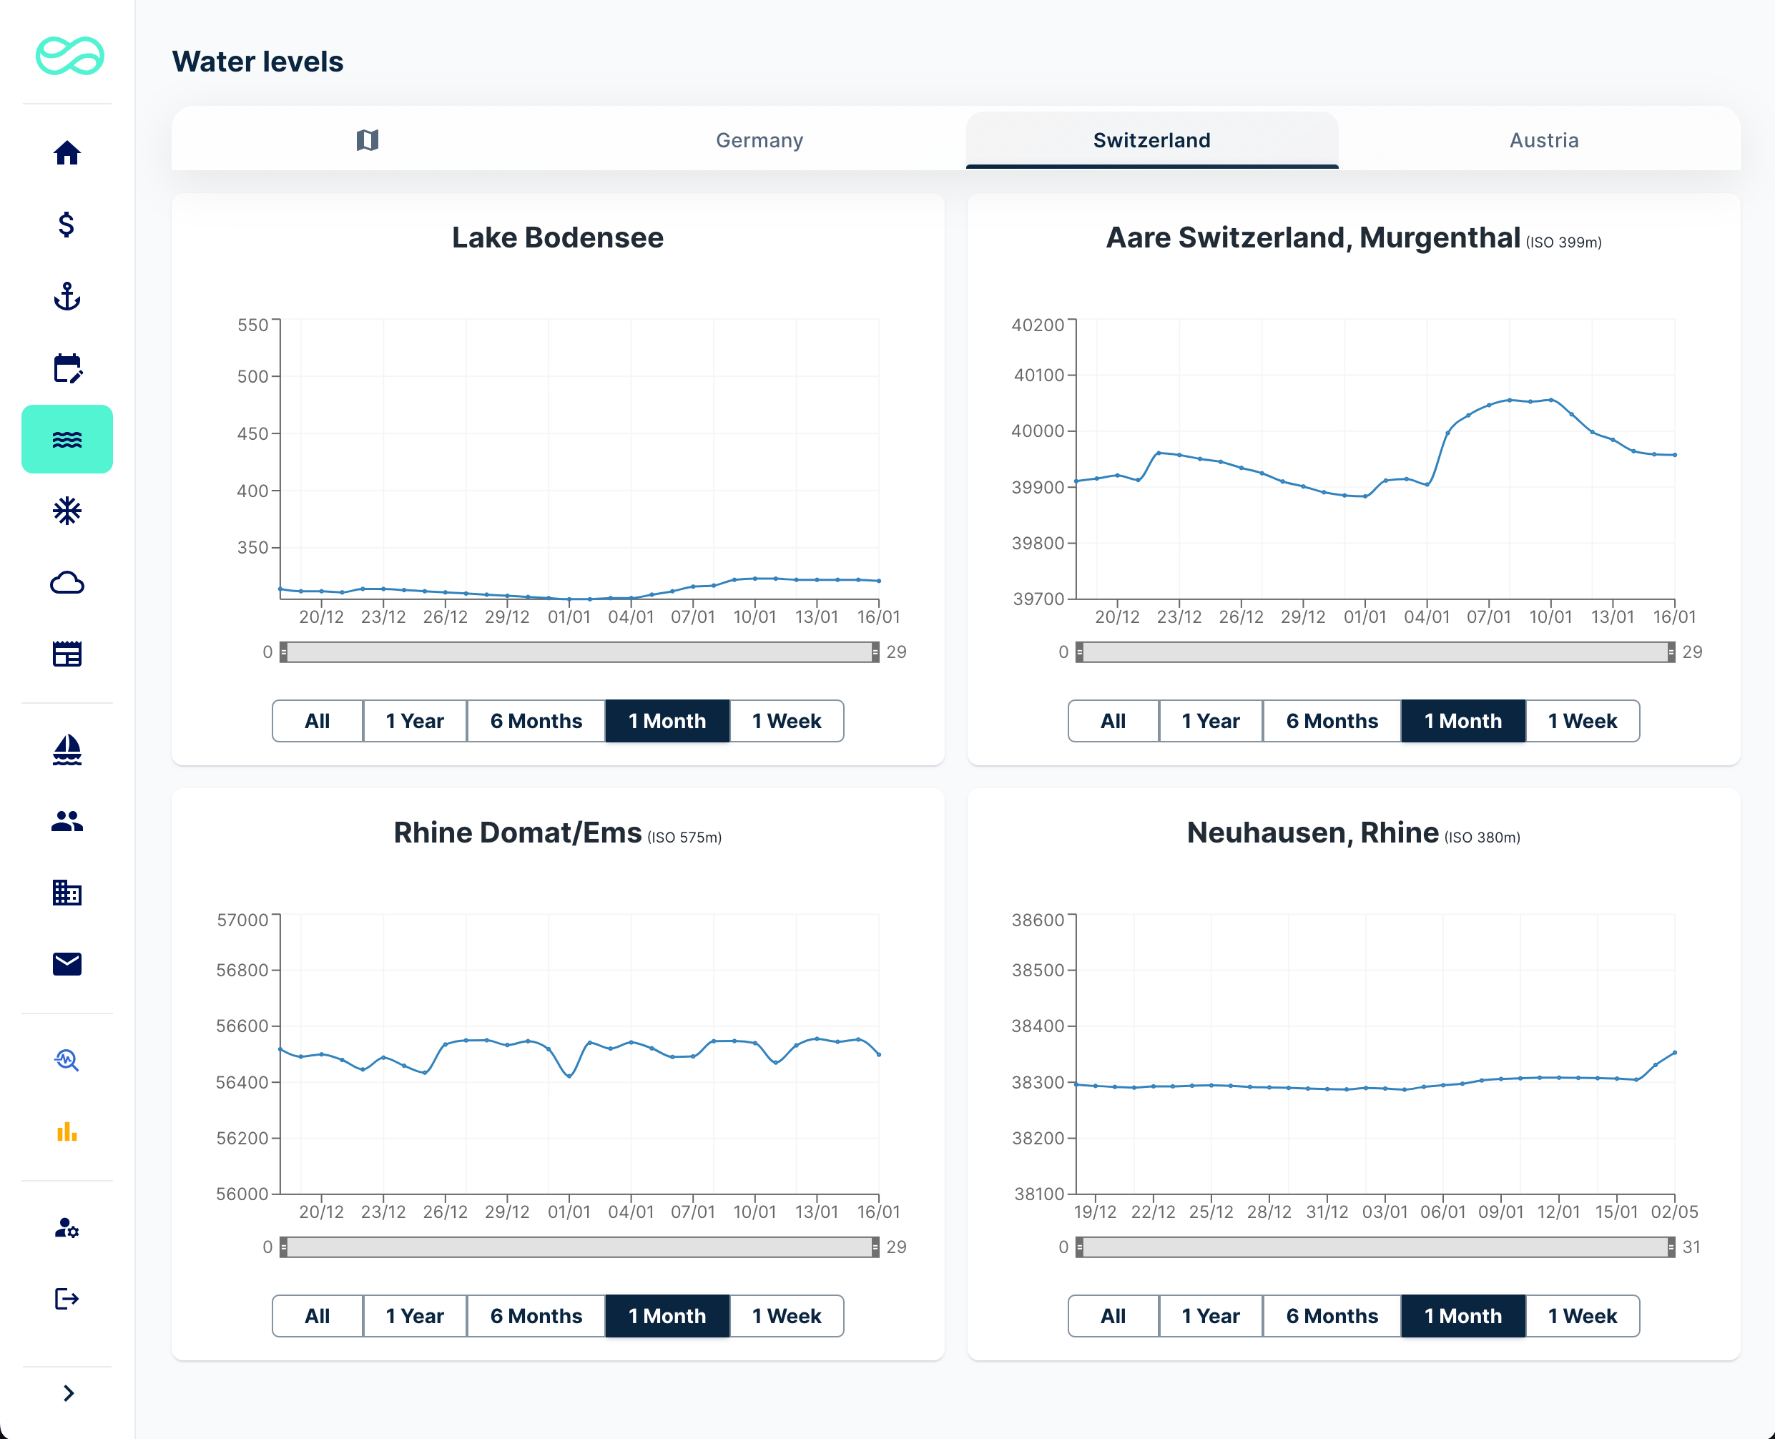1775x1439 pixels.
Task: Click Lake Bodensee range slider left handle
Action: click(283, 652)
